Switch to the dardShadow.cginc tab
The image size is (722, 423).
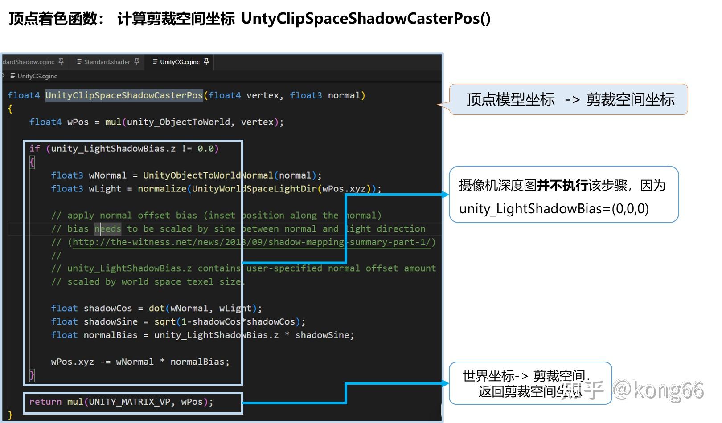[29, 62]
